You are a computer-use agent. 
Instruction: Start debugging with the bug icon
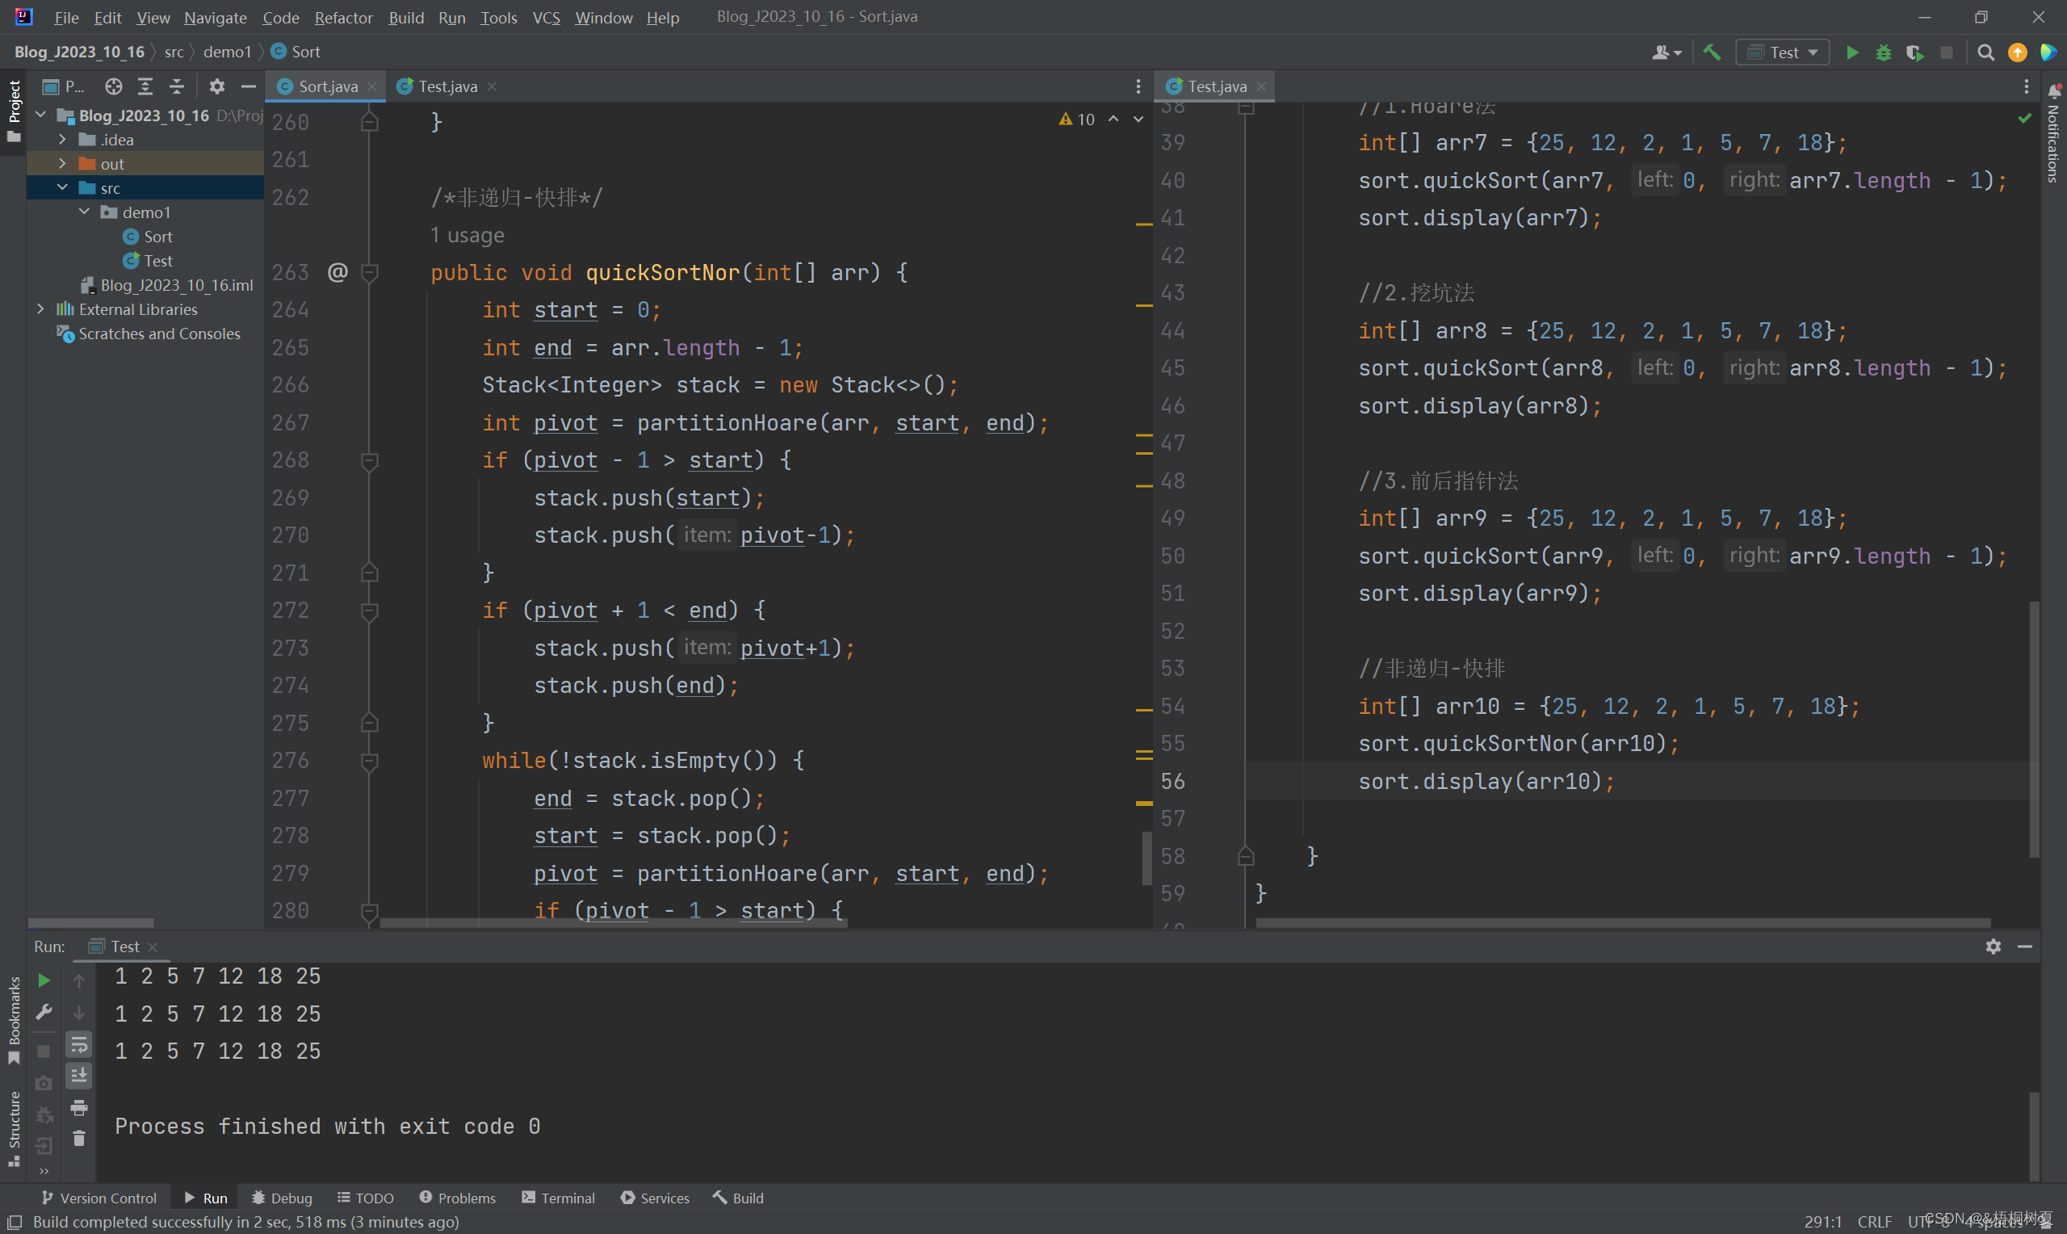pos(1884,52)
